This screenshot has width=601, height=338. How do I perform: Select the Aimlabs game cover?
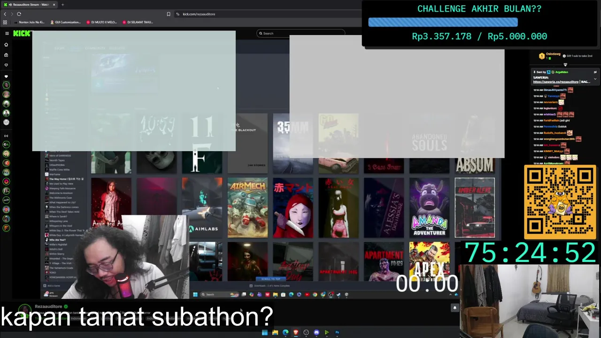pyautogui.click(x=202, y=207)
